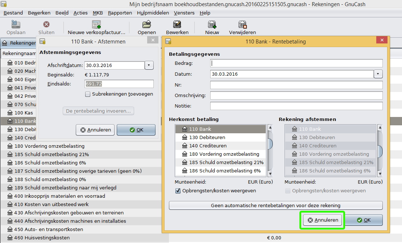402x243 pixels.
Task: Click the Rekeningen tab bank icon
Action: pyautogui.click(x=5, y=43)
